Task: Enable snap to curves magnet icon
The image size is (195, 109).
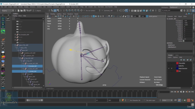Action: coord(70,11)
